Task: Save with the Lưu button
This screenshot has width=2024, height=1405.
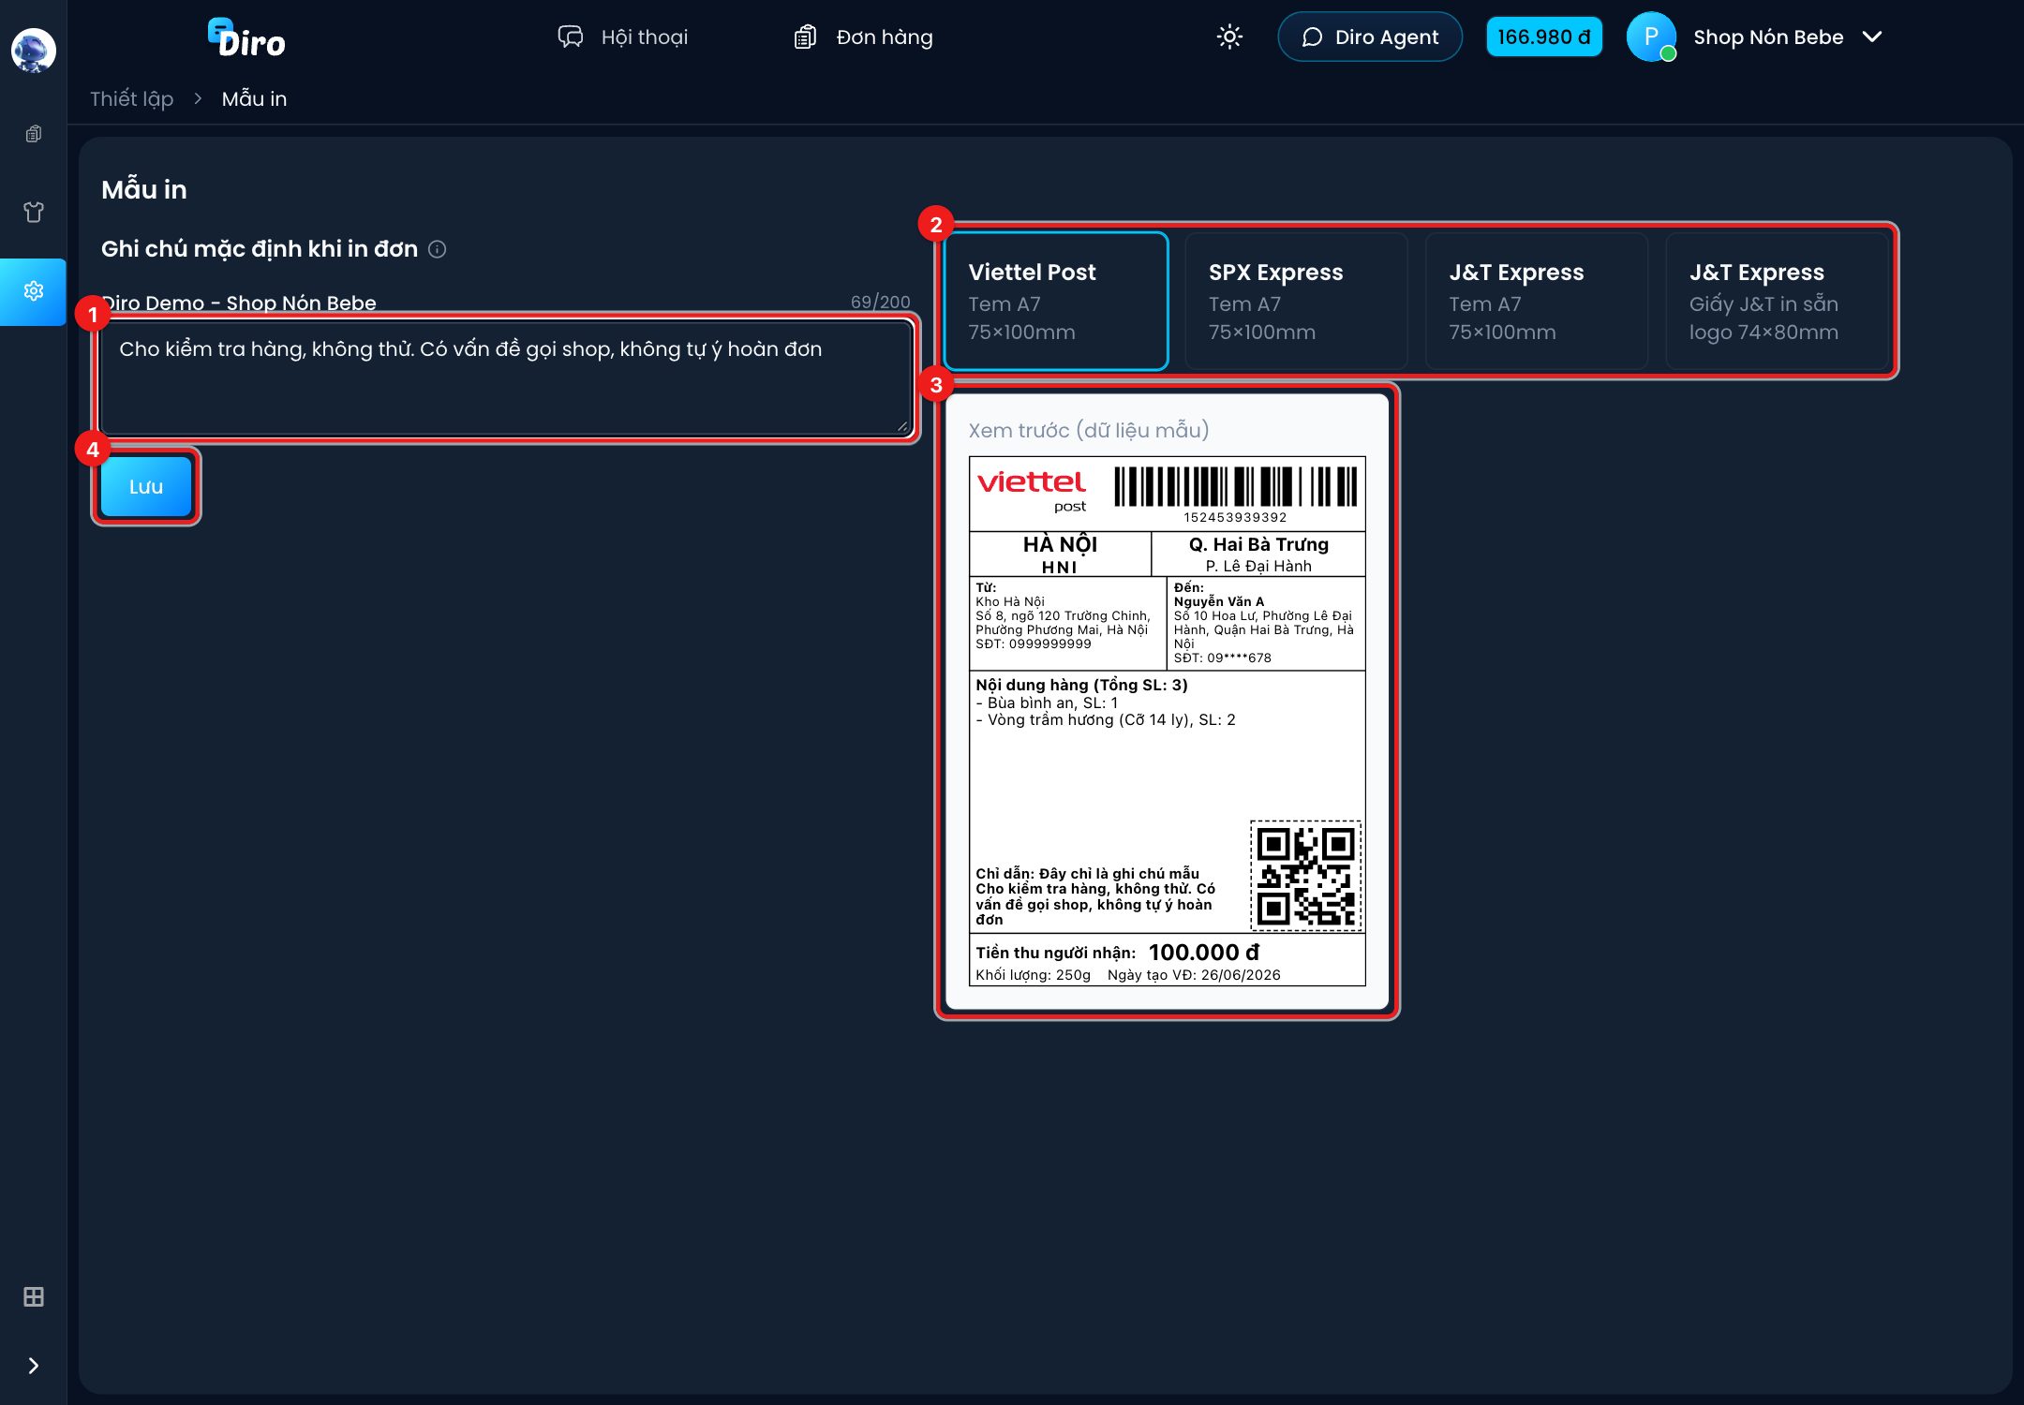Action: pos(146,487)
